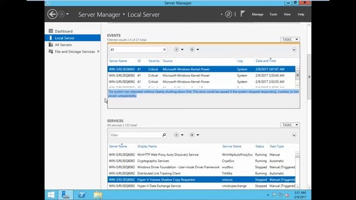Open navigation history dropdown beside forward arrow
The width and height of the screenshot is (356, 200).
(x=67, y=14)
